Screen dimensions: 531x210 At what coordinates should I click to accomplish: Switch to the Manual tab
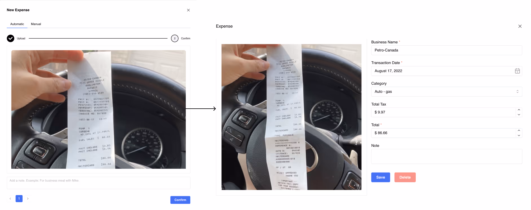coord(36,24)
